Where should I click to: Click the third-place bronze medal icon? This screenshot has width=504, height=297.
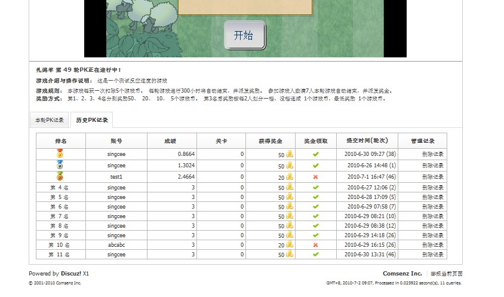[x=60, y=176]
